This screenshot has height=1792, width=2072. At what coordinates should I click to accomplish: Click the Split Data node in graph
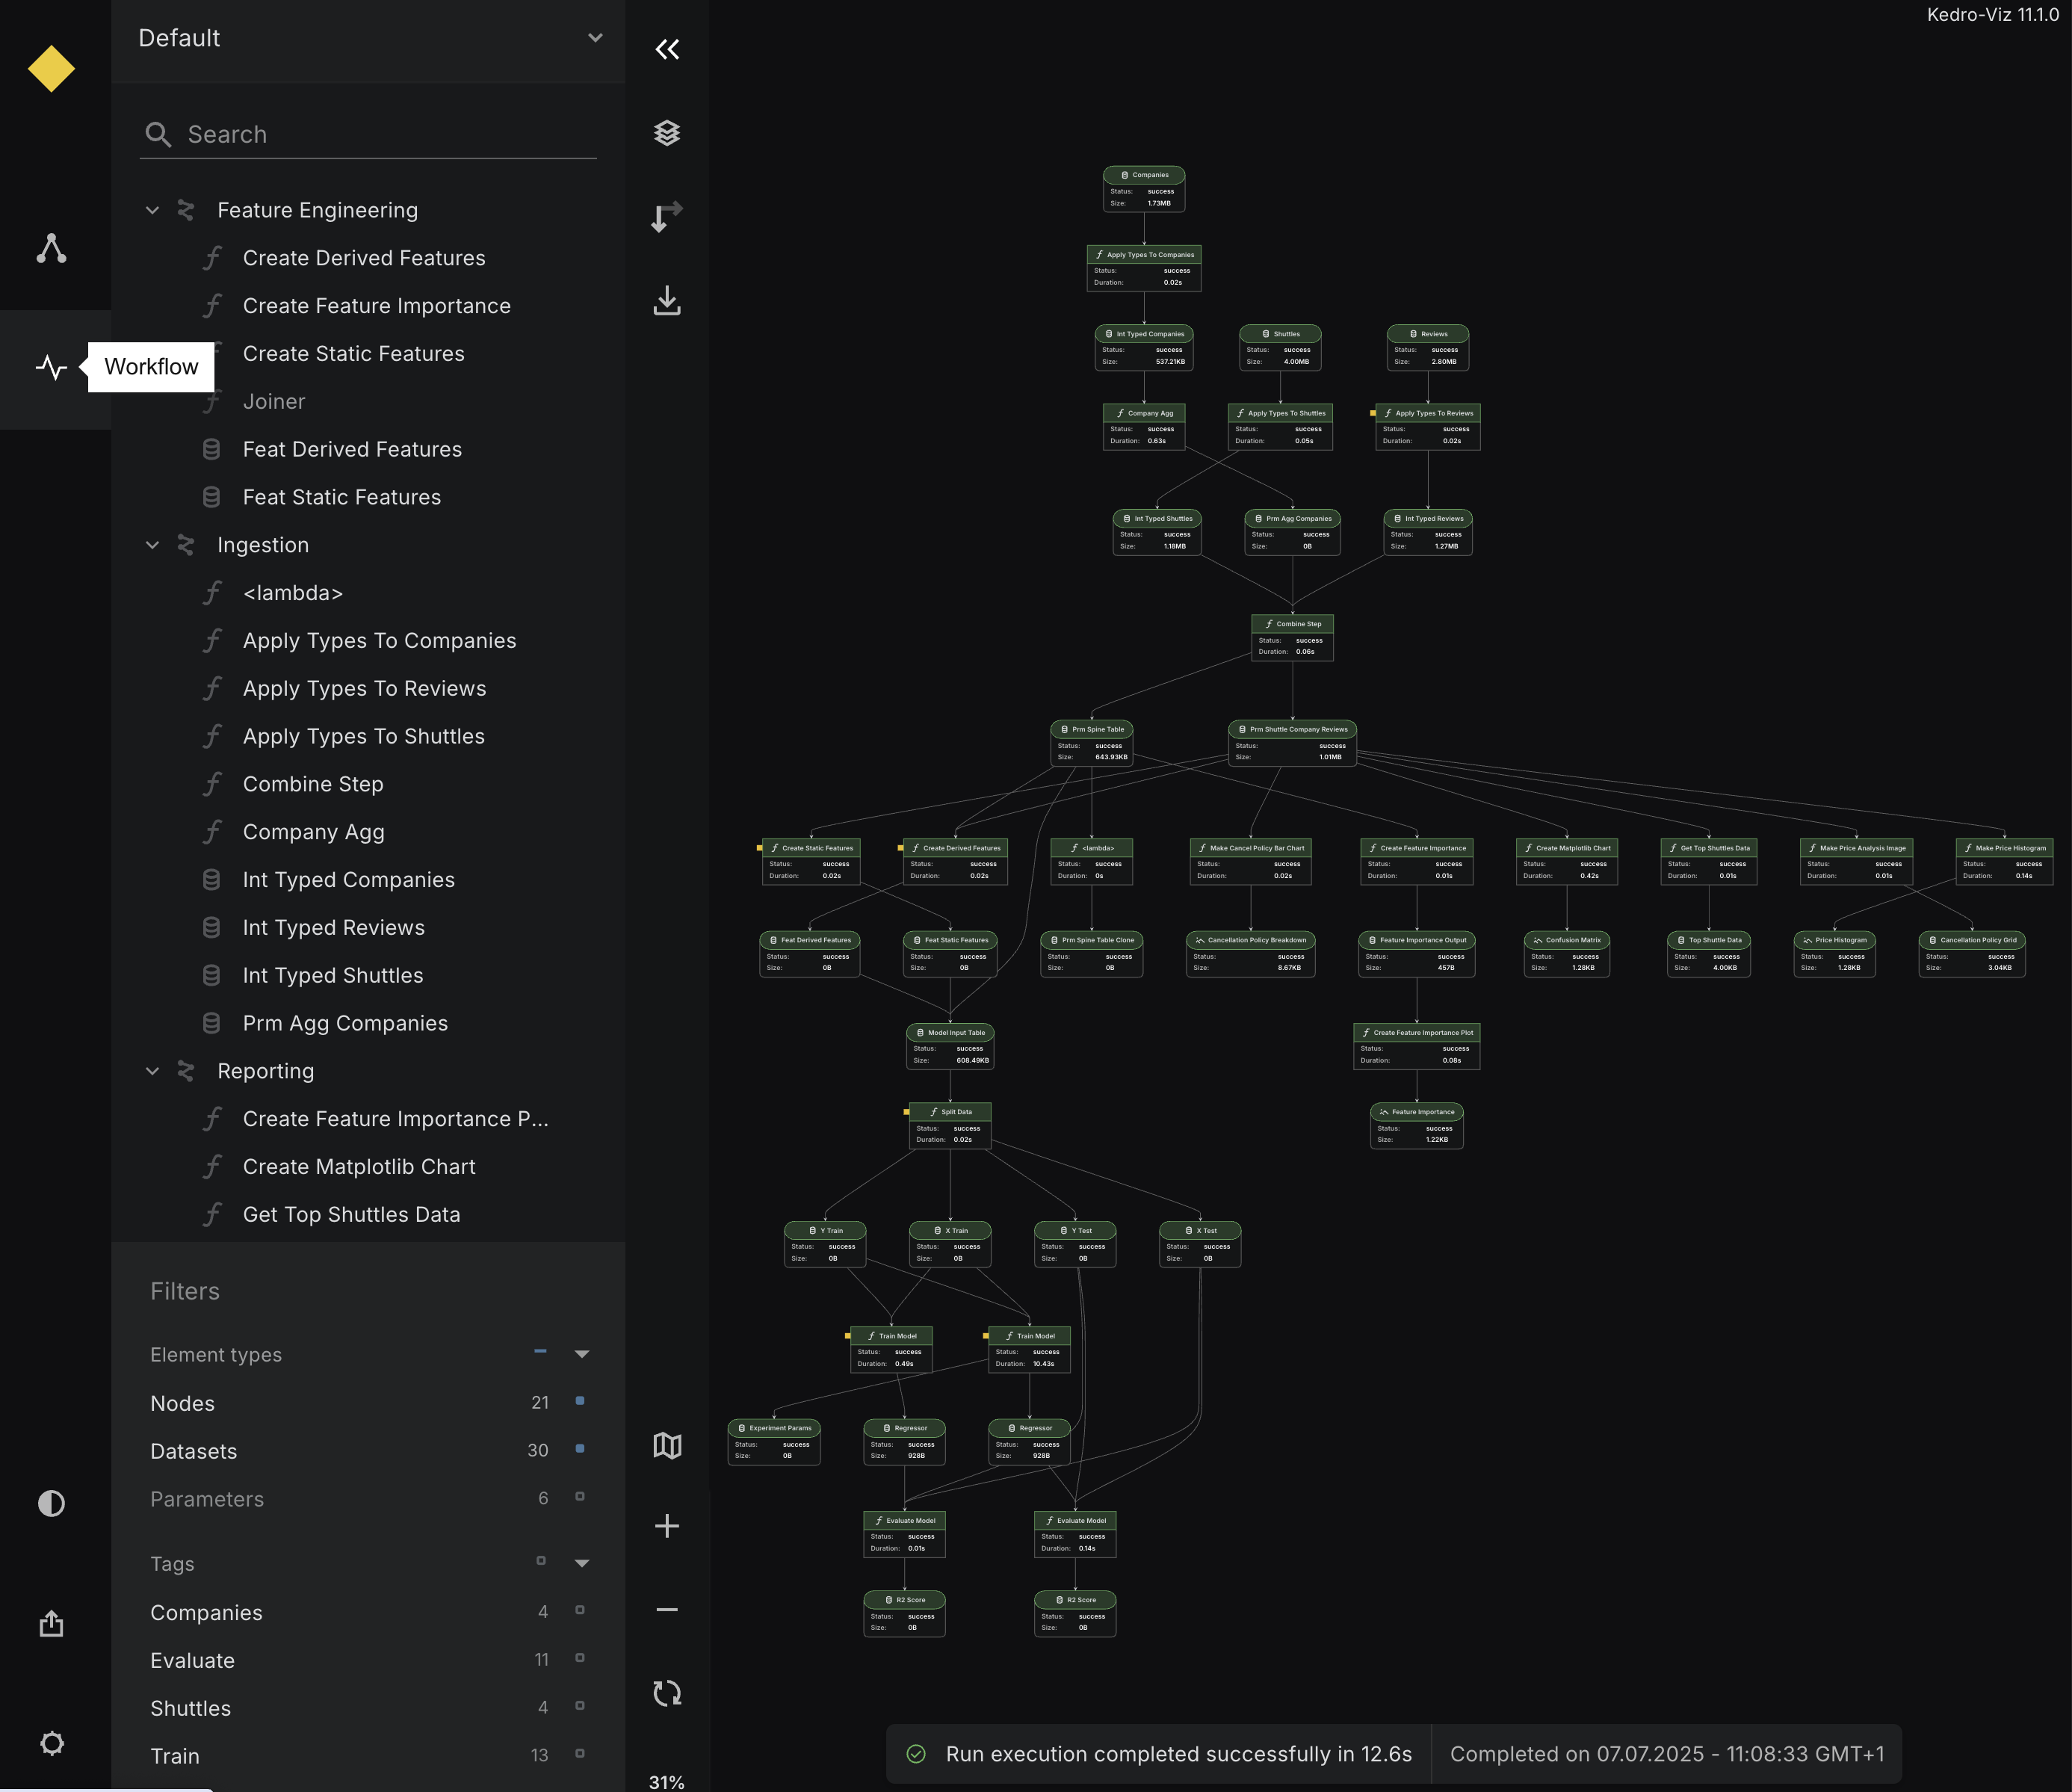coord(950,1113)
